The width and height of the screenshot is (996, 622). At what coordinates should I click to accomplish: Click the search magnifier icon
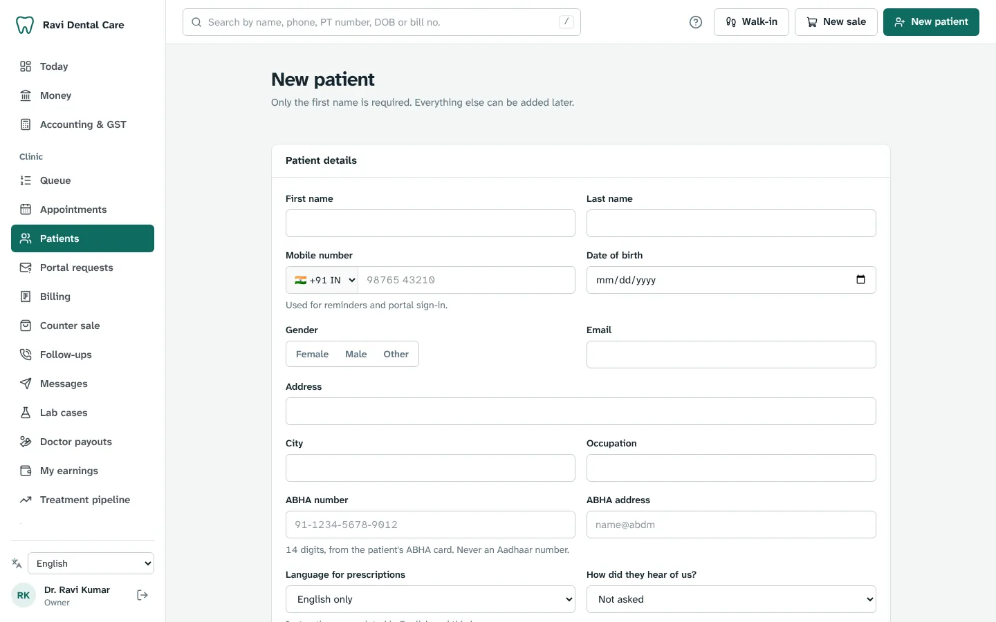(196, 22)
